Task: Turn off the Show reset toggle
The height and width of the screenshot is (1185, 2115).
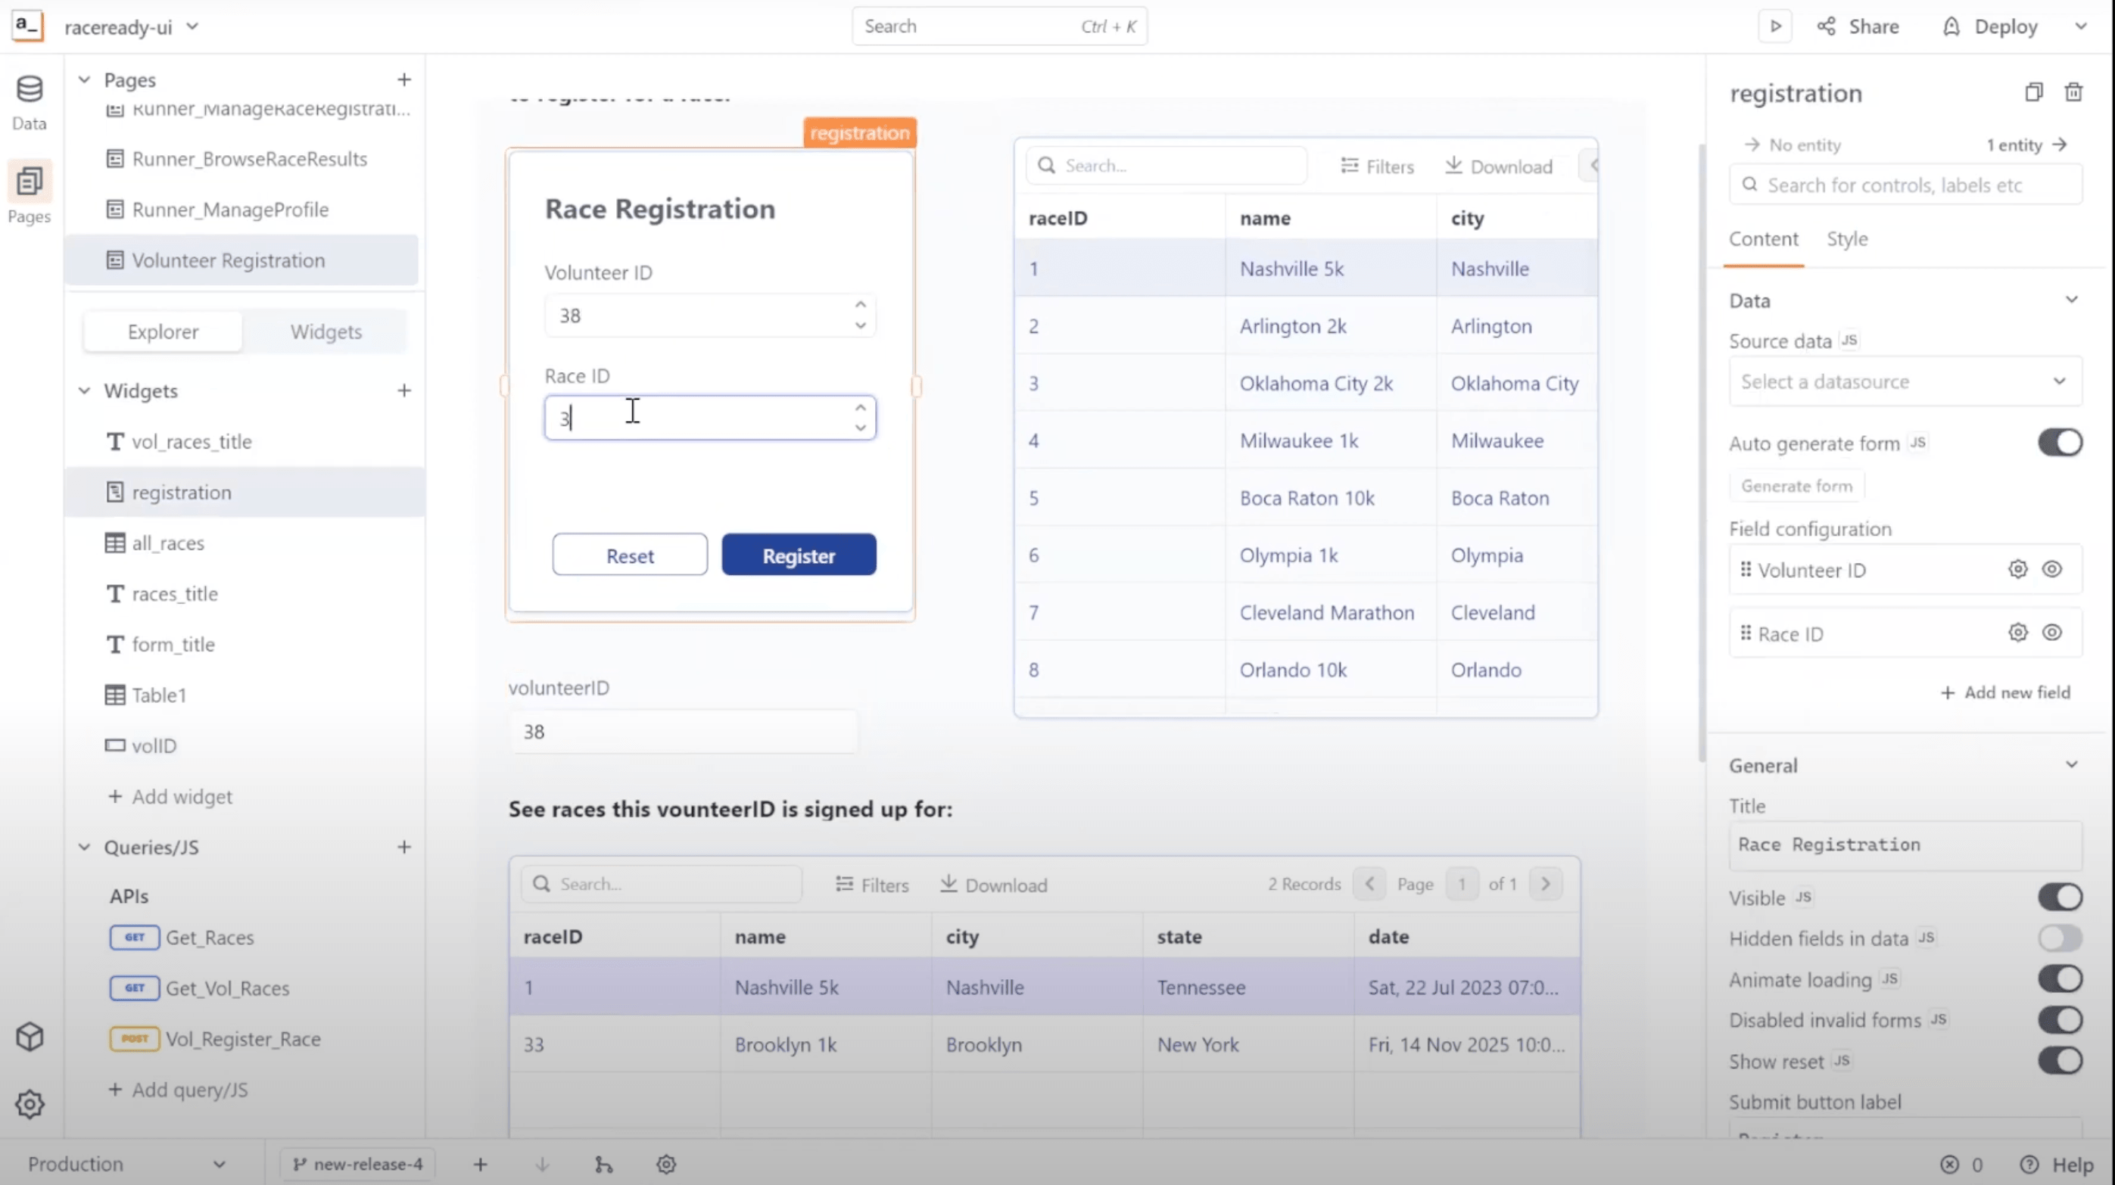Action: [2059, 1060]
